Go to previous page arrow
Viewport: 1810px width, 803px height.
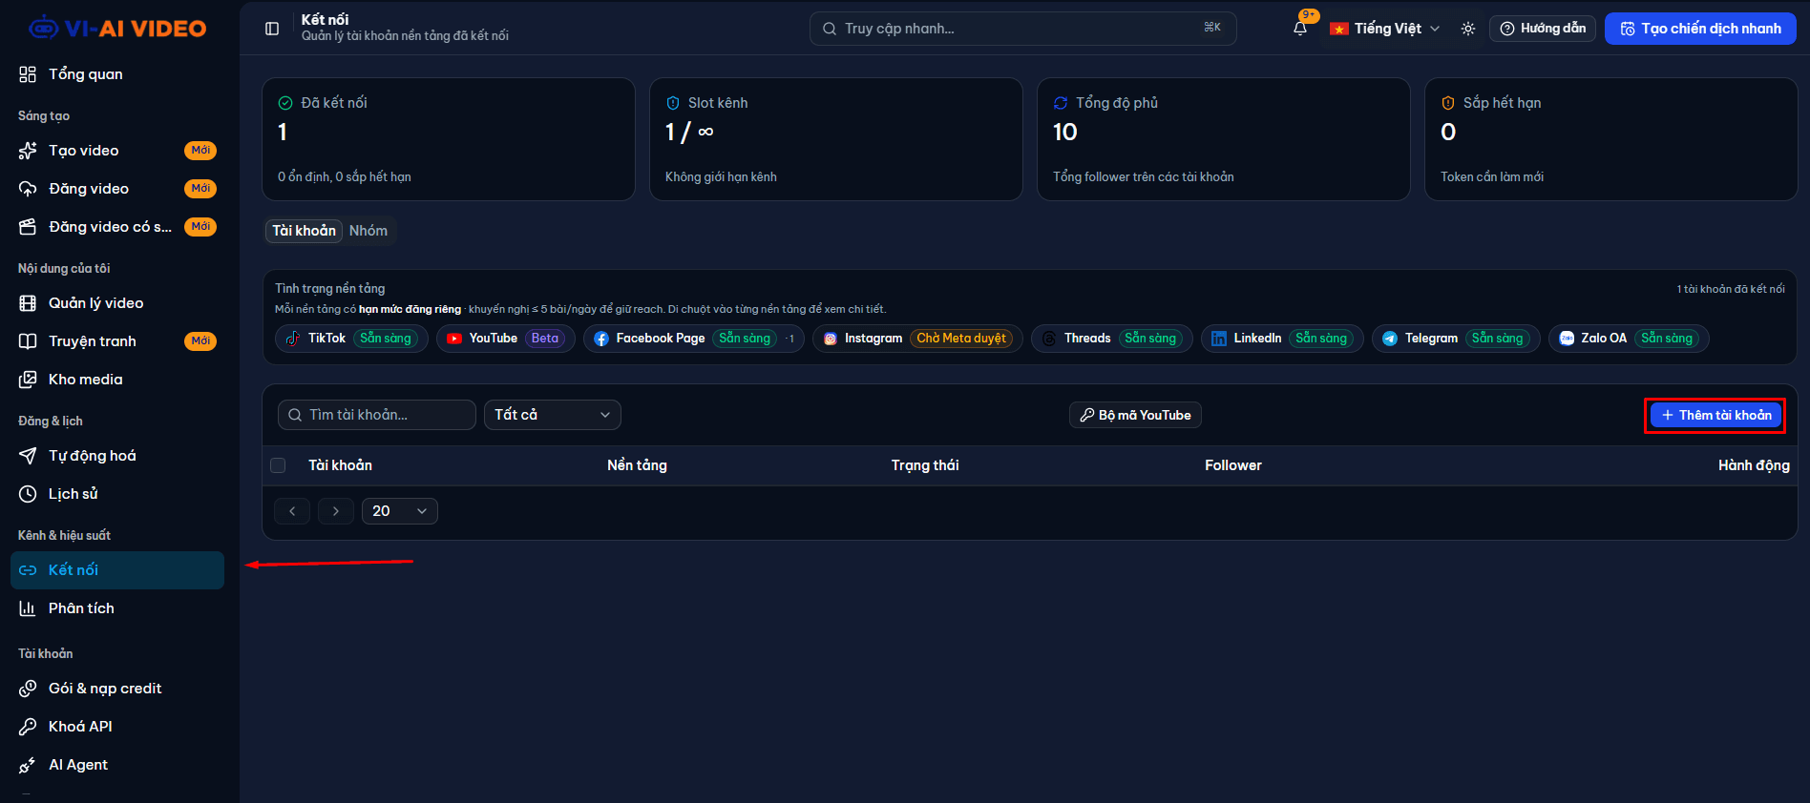[x=292, y=511]
